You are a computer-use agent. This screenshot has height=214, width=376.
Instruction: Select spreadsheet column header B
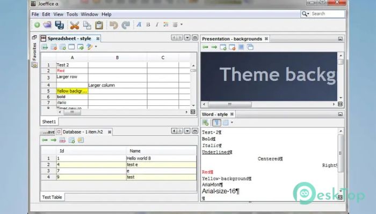pyautogui.click(x=117, y=58)
